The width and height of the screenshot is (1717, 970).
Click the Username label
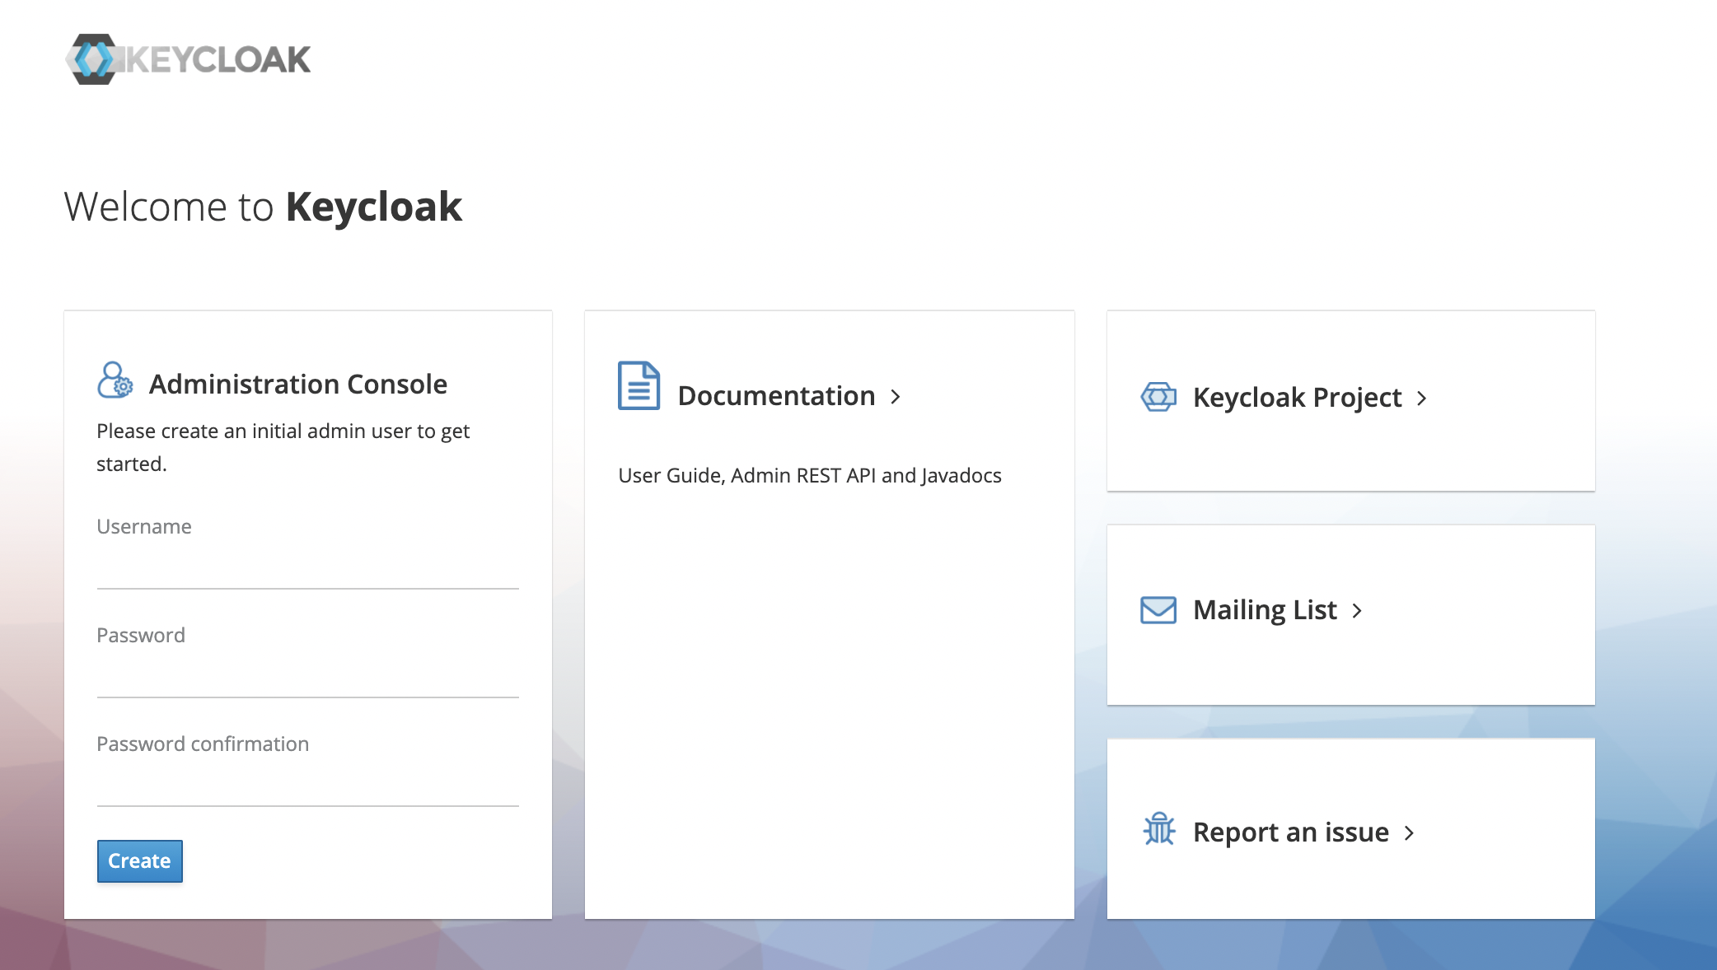pyautogui.click(x=144, y=527)
